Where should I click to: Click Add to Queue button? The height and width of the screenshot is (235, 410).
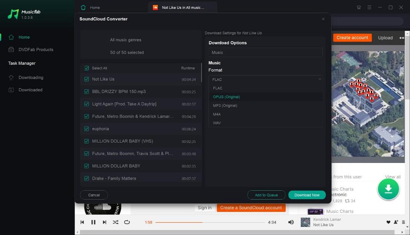pyautogui.click(x=266, y=195)
